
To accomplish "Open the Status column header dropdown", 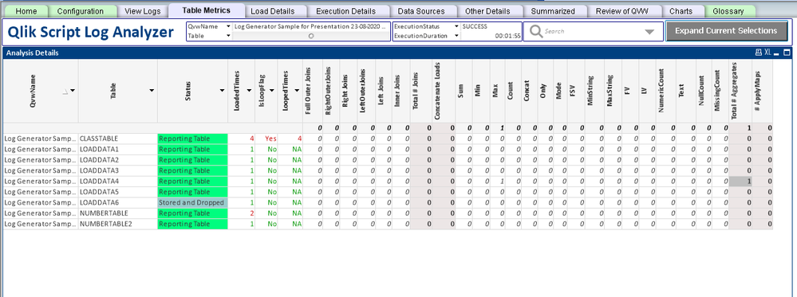I will click(x=222, y=90).
